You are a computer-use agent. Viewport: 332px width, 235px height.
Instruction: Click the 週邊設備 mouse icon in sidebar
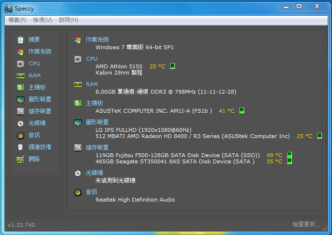(21, 147)
